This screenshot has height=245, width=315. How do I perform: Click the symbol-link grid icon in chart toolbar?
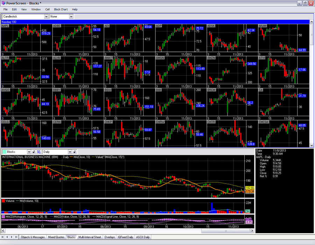point(38,152)
